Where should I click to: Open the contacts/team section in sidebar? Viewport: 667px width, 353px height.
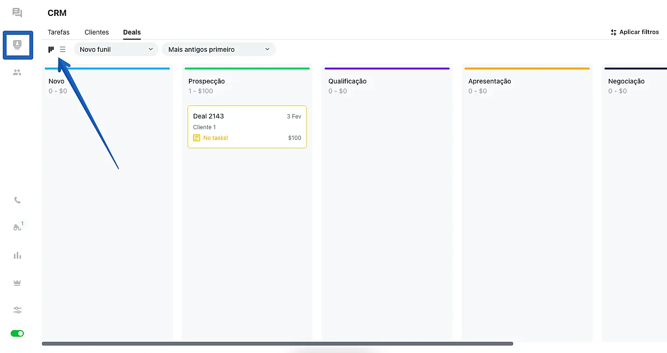pos(17,72)
